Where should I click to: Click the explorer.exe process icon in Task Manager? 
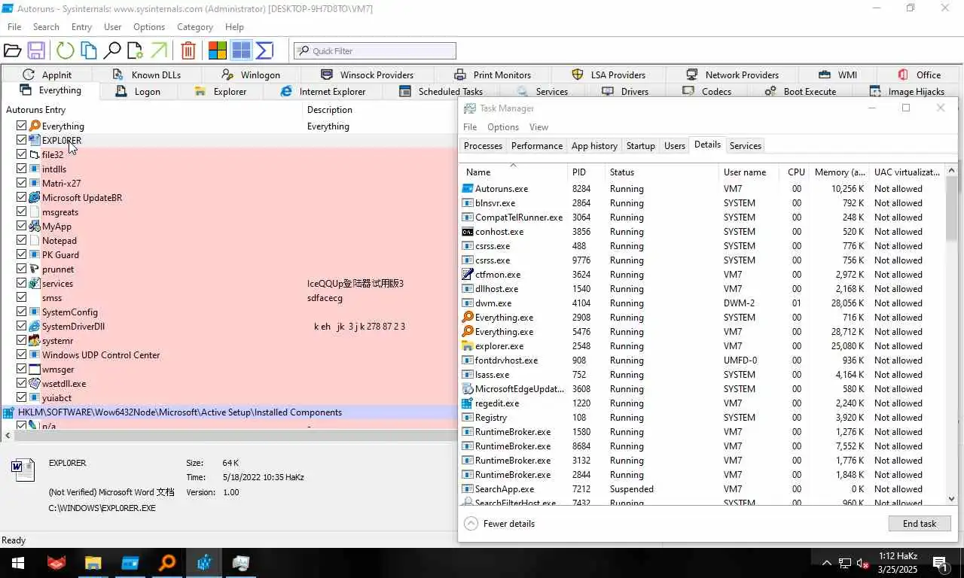pyautogui.click(x=468, y=346)
